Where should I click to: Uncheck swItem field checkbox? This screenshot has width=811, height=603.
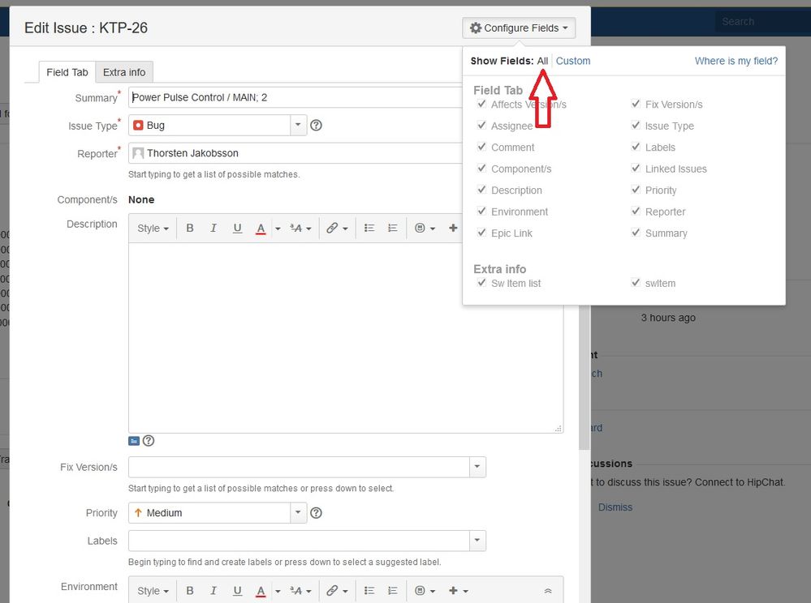(x=636, y=283)
